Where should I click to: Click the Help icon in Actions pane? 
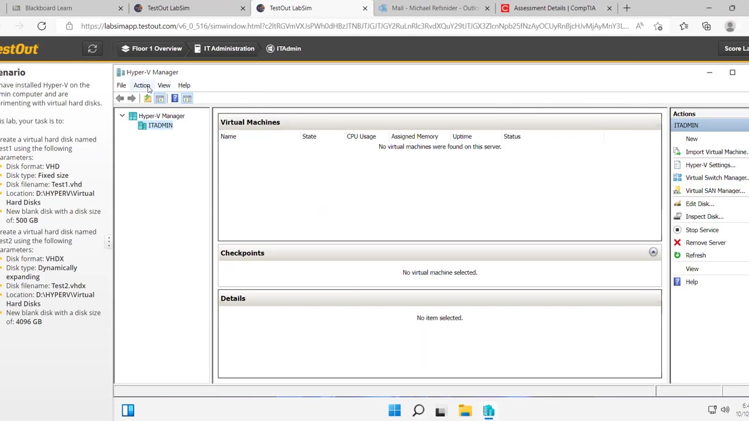(677, 282)
